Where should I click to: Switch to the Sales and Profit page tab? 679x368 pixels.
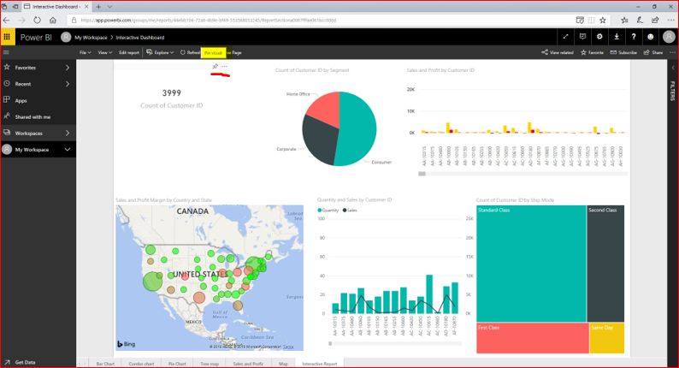(x=248, y=364)
